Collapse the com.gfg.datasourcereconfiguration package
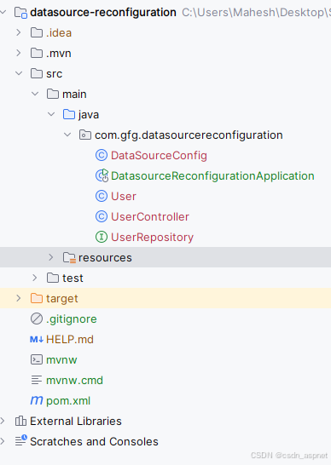This screenshot has height=465, width=331. coord(67,135)
